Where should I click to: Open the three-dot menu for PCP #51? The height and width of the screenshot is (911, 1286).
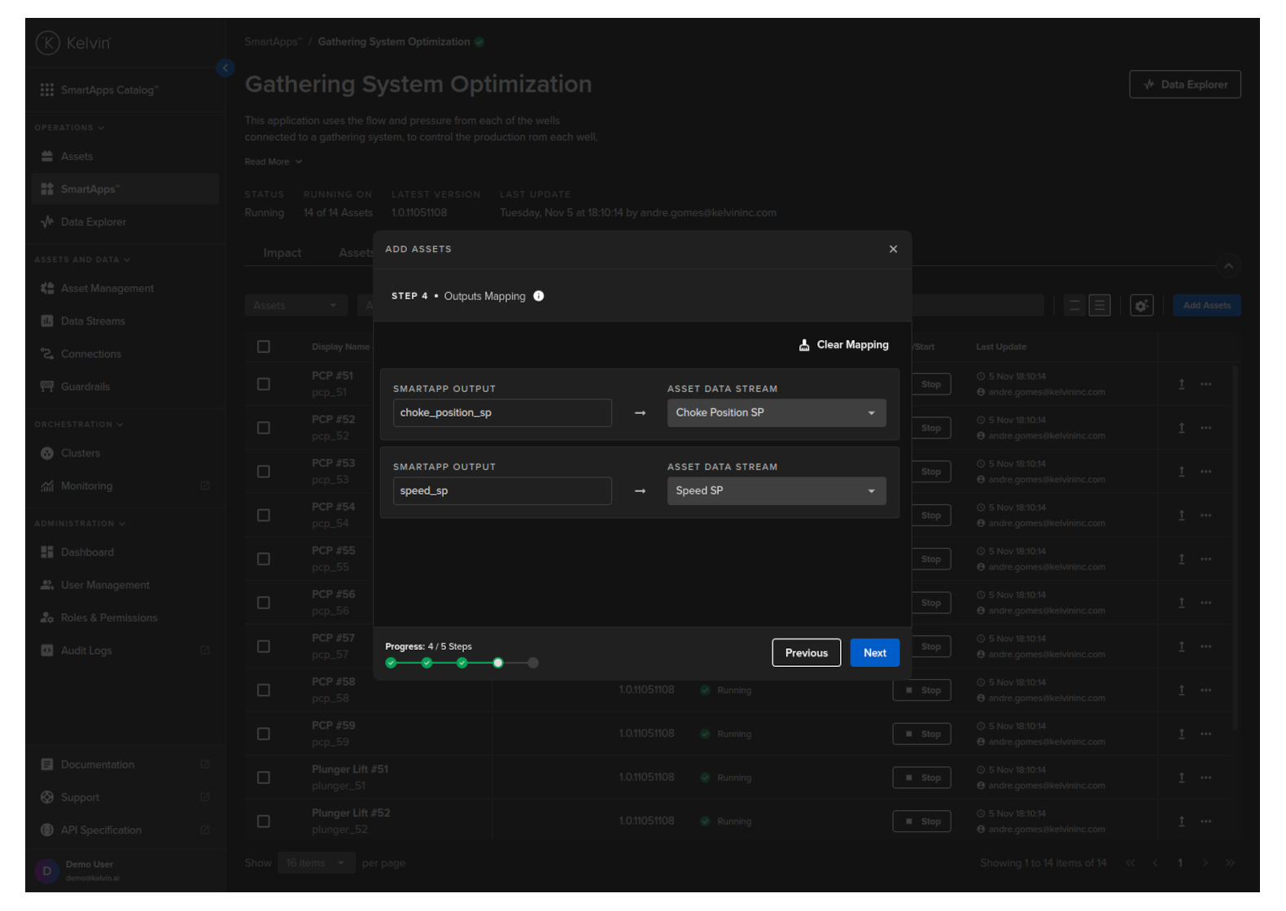click(x=1206, y=384)
